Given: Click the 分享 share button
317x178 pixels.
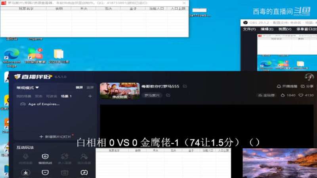Looking at the screenshot, I should [307, 86].
